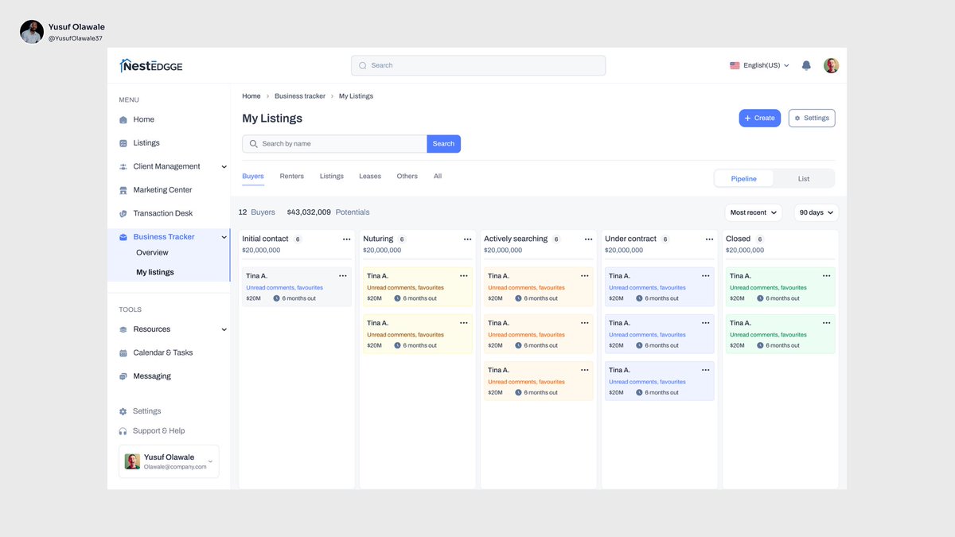Open the Nuturing column options menu
This screenshot has width=955, height=537.
click(x=464, y=238)
